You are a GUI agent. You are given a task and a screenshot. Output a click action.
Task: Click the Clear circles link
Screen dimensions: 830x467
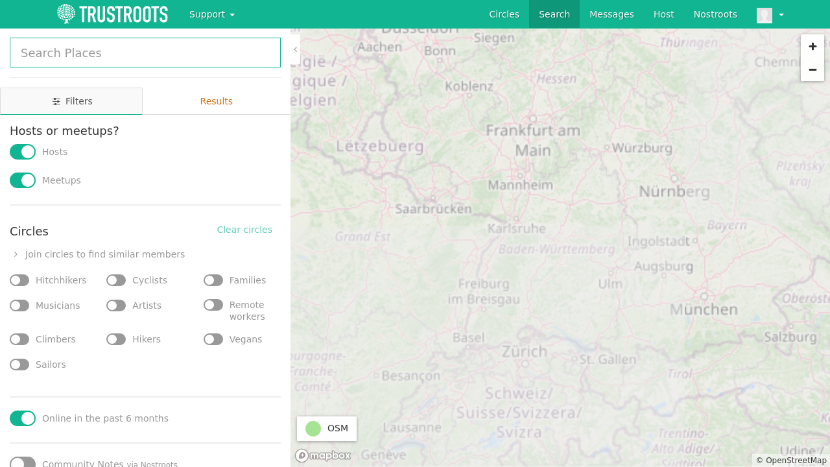click(244, 230)
